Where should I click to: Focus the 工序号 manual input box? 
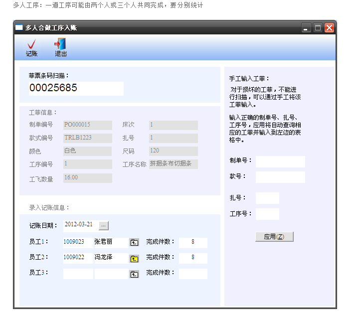[x=267, y=214]
